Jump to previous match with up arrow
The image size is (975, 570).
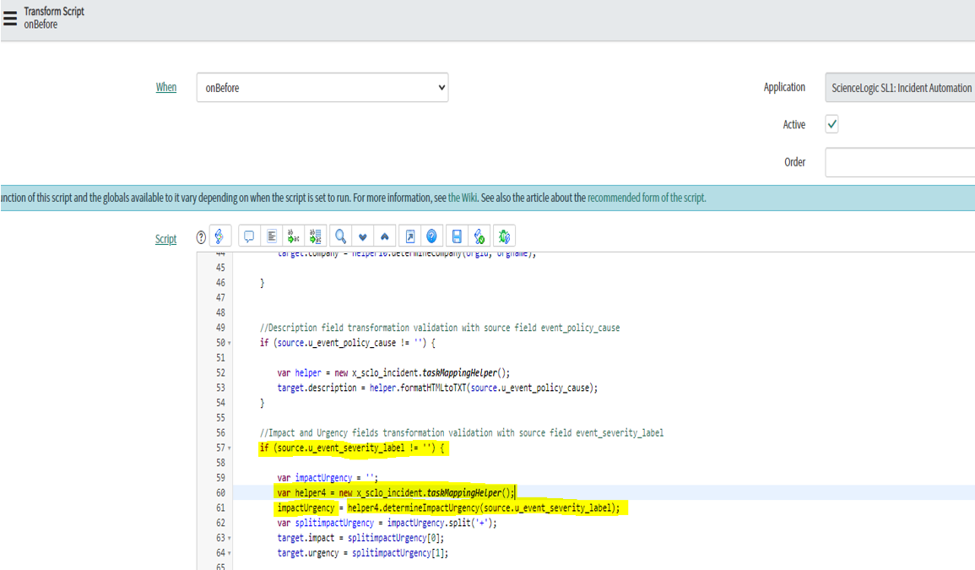[385, 237]
